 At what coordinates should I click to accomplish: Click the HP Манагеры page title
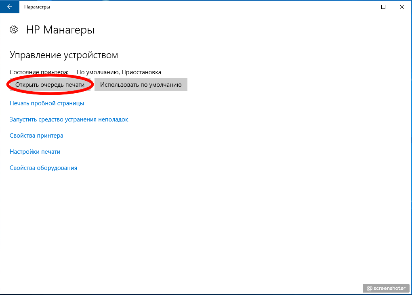point(60,30)
